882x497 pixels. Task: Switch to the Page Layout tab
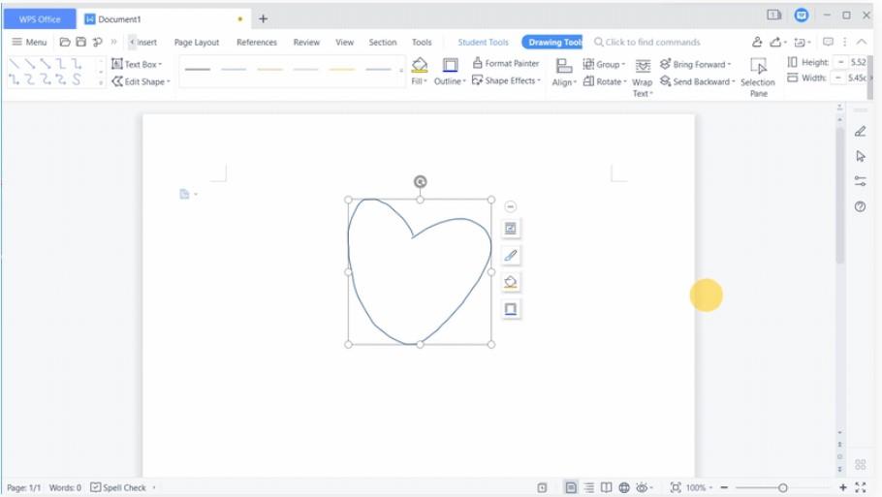point(197,43)
